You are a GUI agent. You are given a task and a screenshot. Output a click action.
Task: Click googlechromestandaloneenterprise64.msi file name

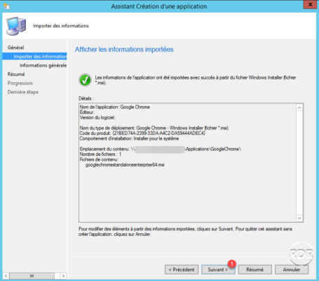coord(125,165)
